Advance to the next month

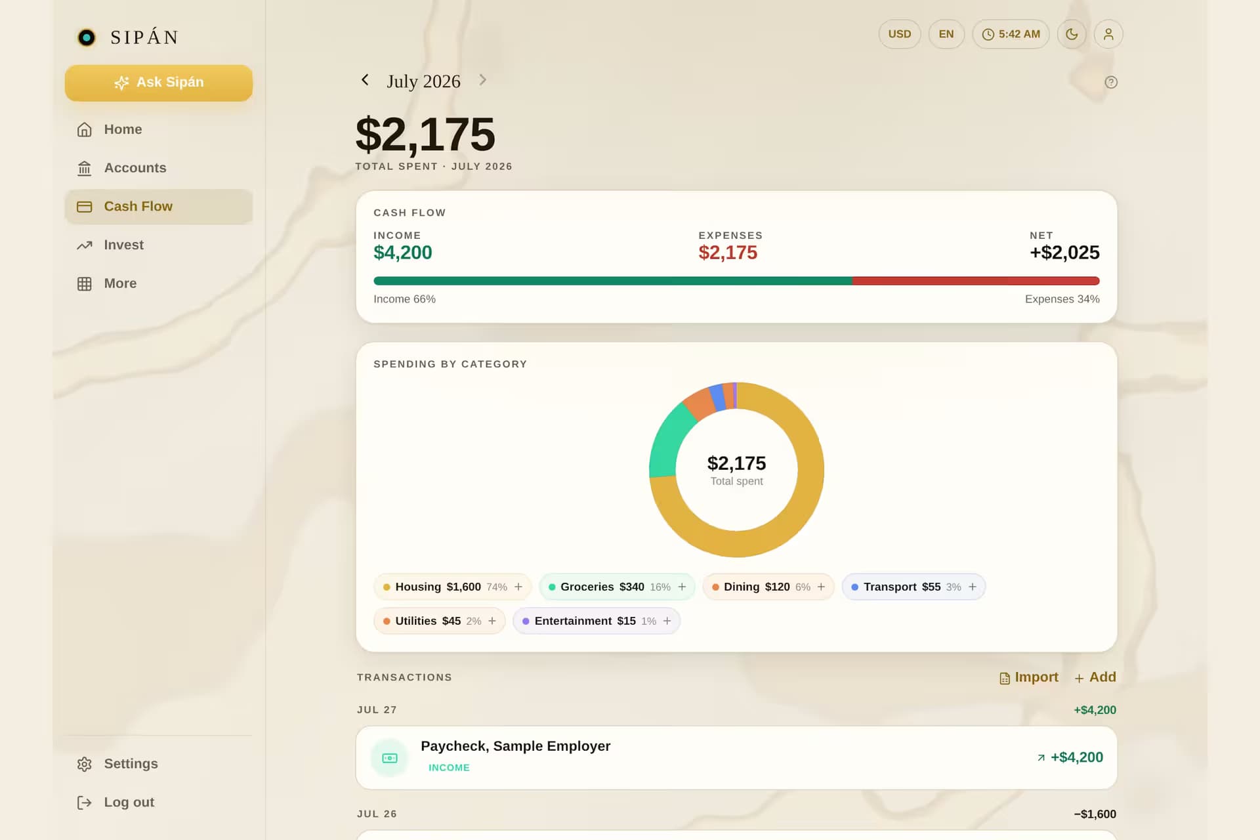click(x=482, y=80)
